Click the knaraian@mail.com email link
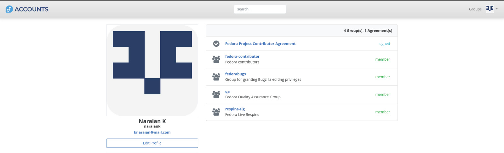The width and height of the screenshot is (504, 153). coord(152,132)
